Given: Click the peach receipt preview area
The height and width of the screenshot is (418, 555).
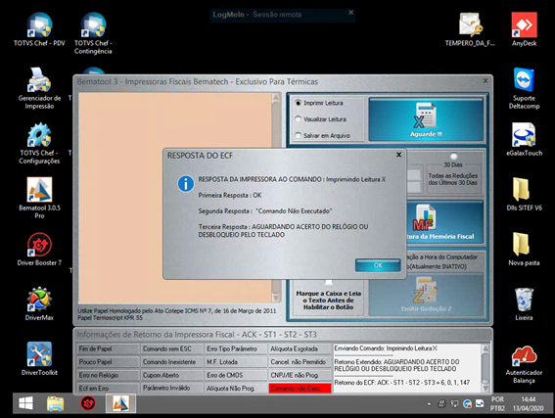Looking at the screenshot, I should coord(175,198).
